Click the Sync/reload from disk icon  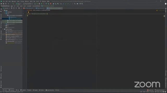coord(6,4)
